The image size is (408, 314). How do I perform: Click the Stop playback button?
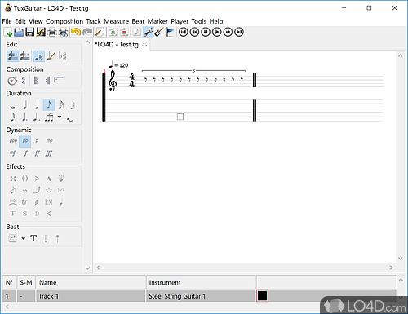click(206, 32)
